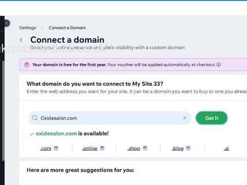Choose the .shop domain extension

[134, 148]
